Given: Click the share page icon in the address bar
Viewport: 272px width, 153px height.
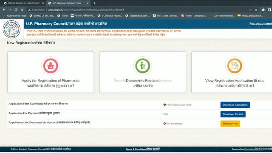Looking at the screenshot, I should [x=250, y=10].
